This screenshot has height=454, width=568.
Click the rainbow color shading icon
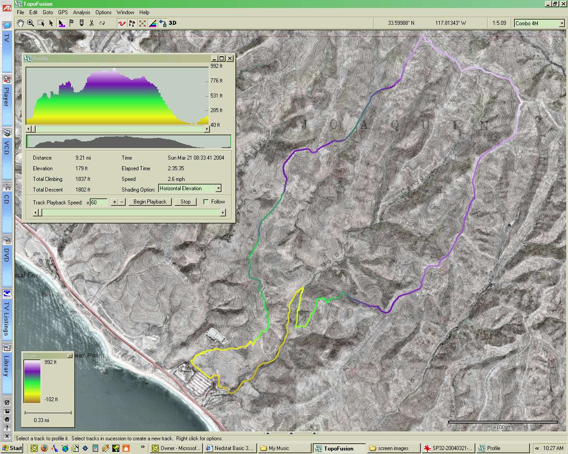tap(152, 23)
